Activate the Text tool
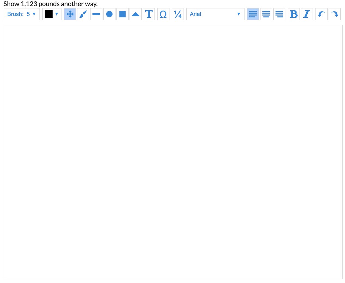 149,14
